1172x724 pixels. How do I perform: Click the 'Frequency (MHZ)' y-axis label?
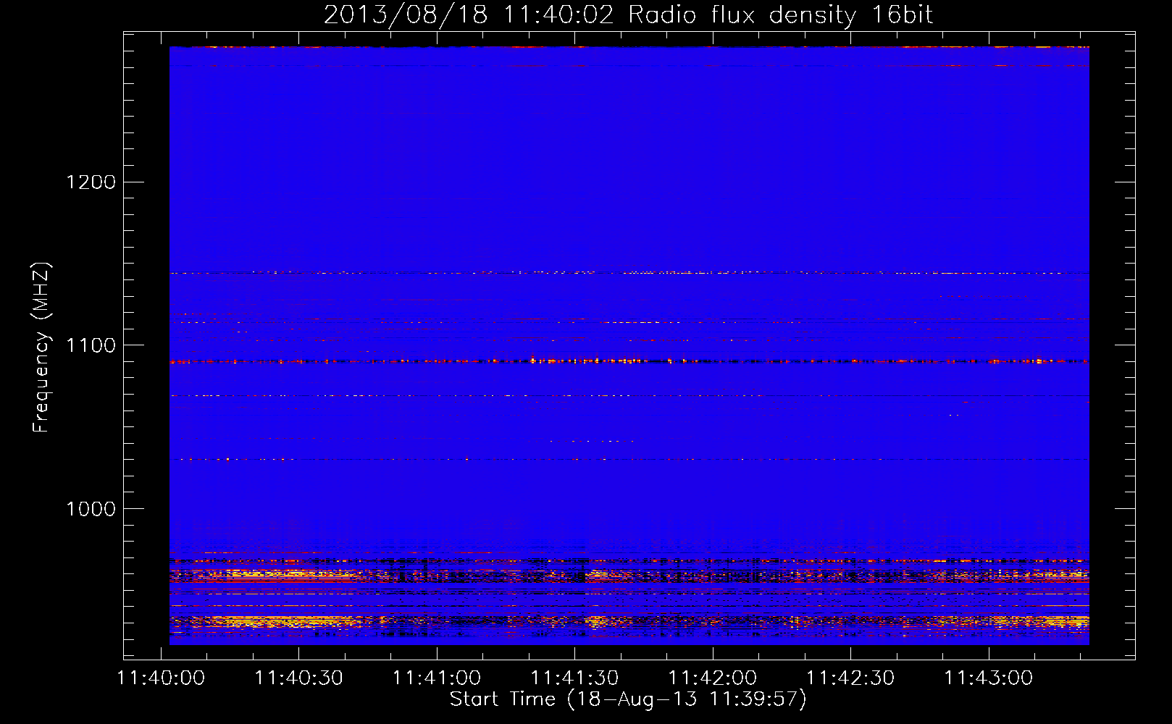(41, 348)
